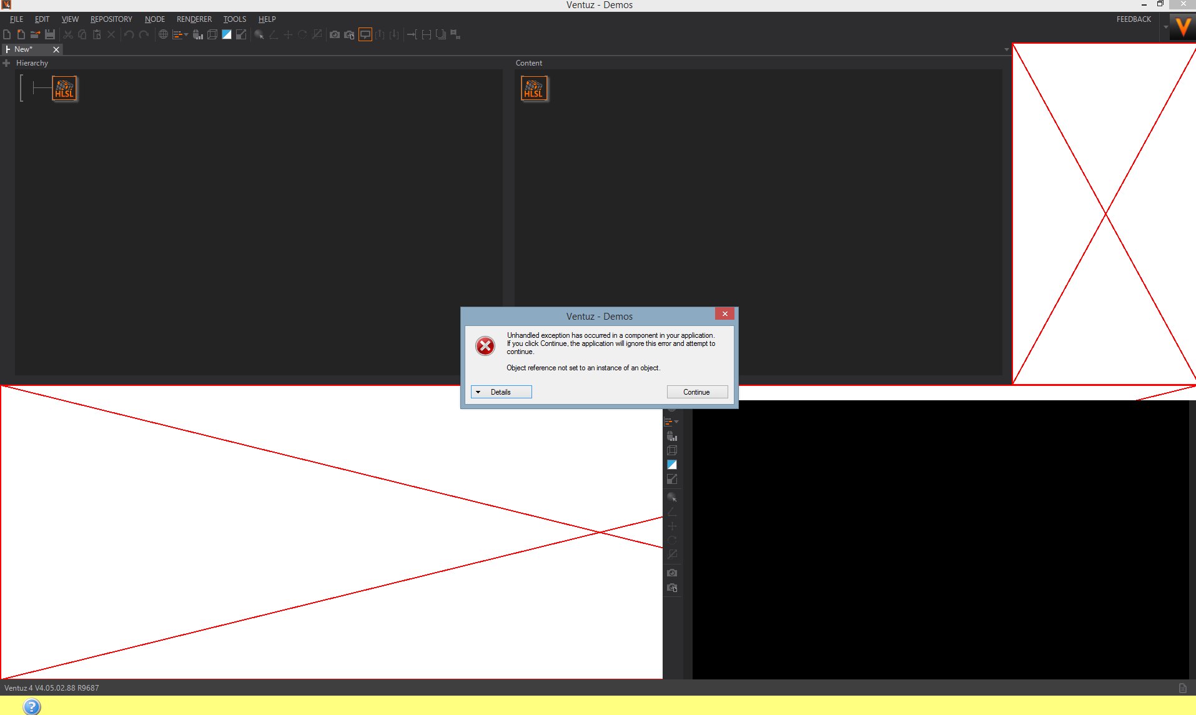Viewport: 1196px width, 715px height.
Task: Open the Repository menu
Action: [x=111, y=19]
